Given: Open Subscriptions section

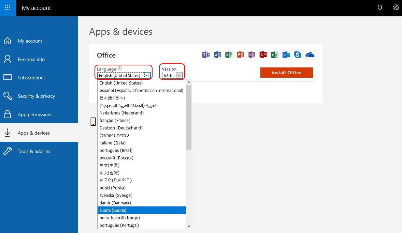Looking at the screenshot, I should pos(39,78).
